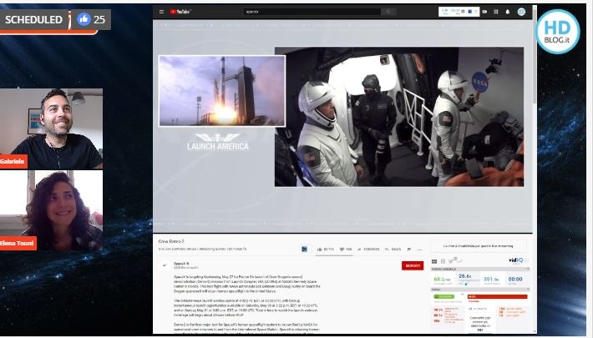Click the Condividi share button
Viewport: 593px width, 338px height.
[x=368, y=250]
